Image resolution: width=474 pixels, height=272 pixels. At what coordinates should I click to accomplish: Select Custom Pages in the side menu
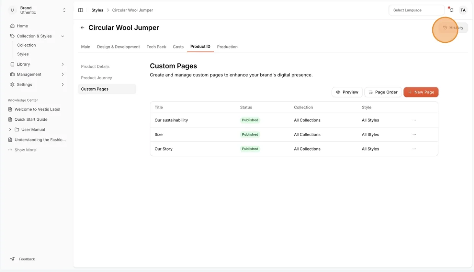[107, 89]
